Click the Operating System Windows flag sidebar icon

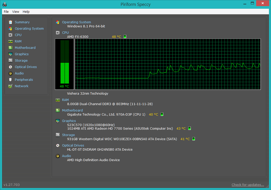10,29
